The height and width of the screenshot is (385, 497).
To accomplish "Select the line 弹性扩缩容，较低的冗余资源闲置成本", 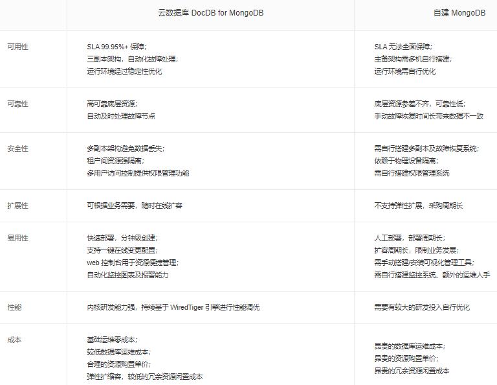I will point(145,377).
